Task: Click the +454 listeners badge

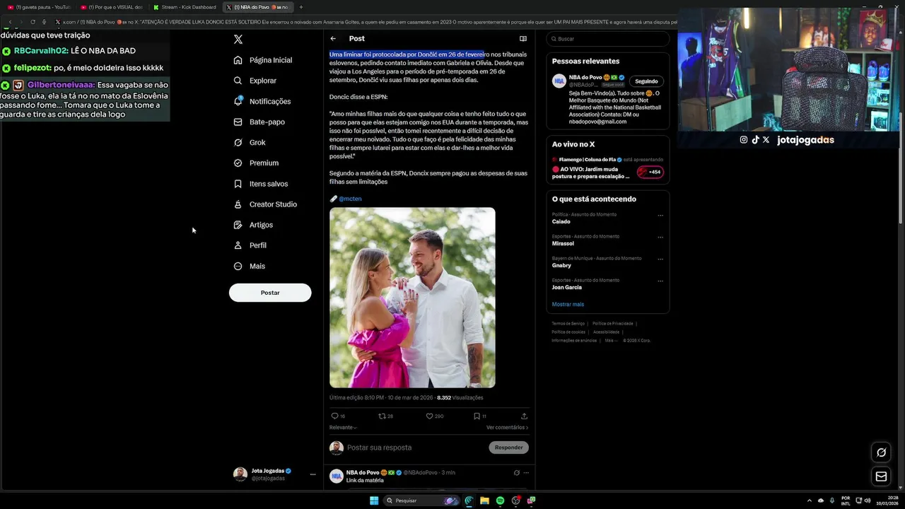Action: pos(650,172)
